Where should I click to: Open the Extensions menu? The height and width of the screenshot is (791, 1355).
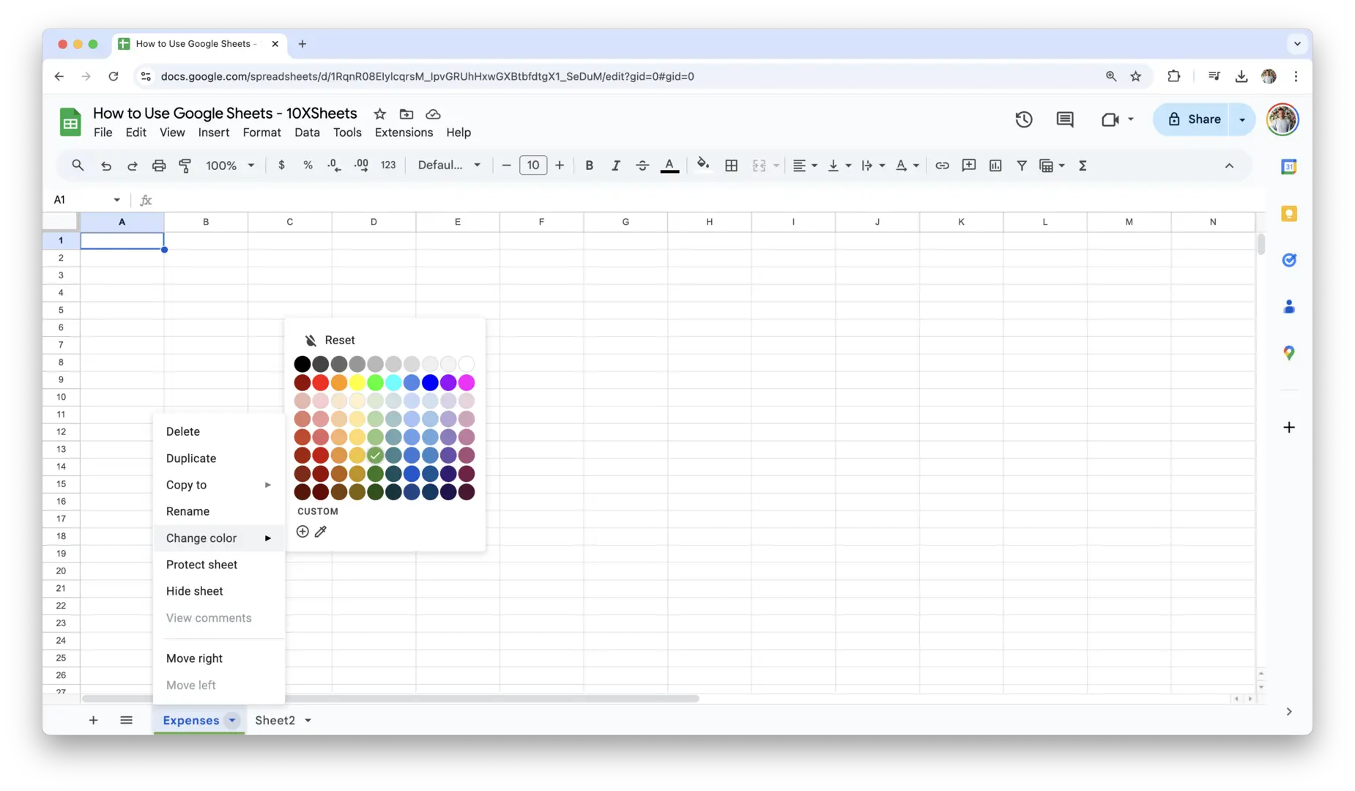point(404,133)
